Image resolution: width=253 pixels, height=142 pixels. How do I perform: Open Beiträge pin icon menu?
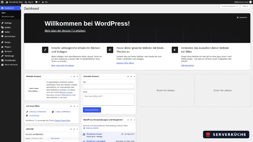pos(2,23)
